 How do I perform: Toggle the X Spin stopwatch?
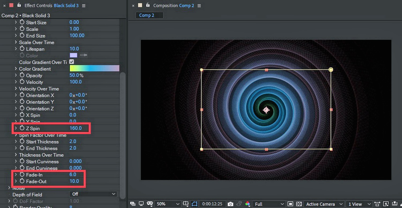point(22,115)
